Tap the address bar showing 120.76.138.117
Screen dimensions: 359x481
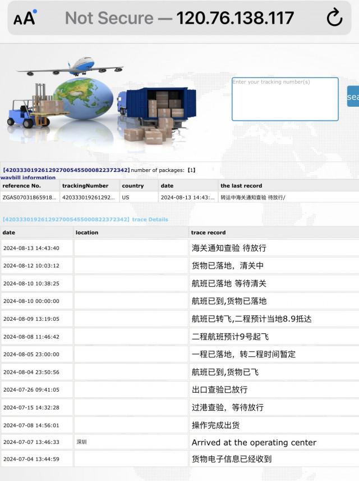click(179, 19)
